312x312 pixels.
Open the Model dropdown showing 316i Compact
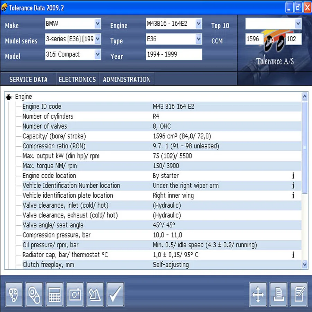tap(97, 54)
